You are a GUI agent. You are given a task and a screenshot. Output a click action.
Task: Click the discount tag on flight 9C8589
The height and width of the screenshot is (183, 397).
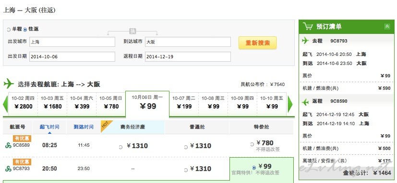pyautogui.click(x=22, y=139)
